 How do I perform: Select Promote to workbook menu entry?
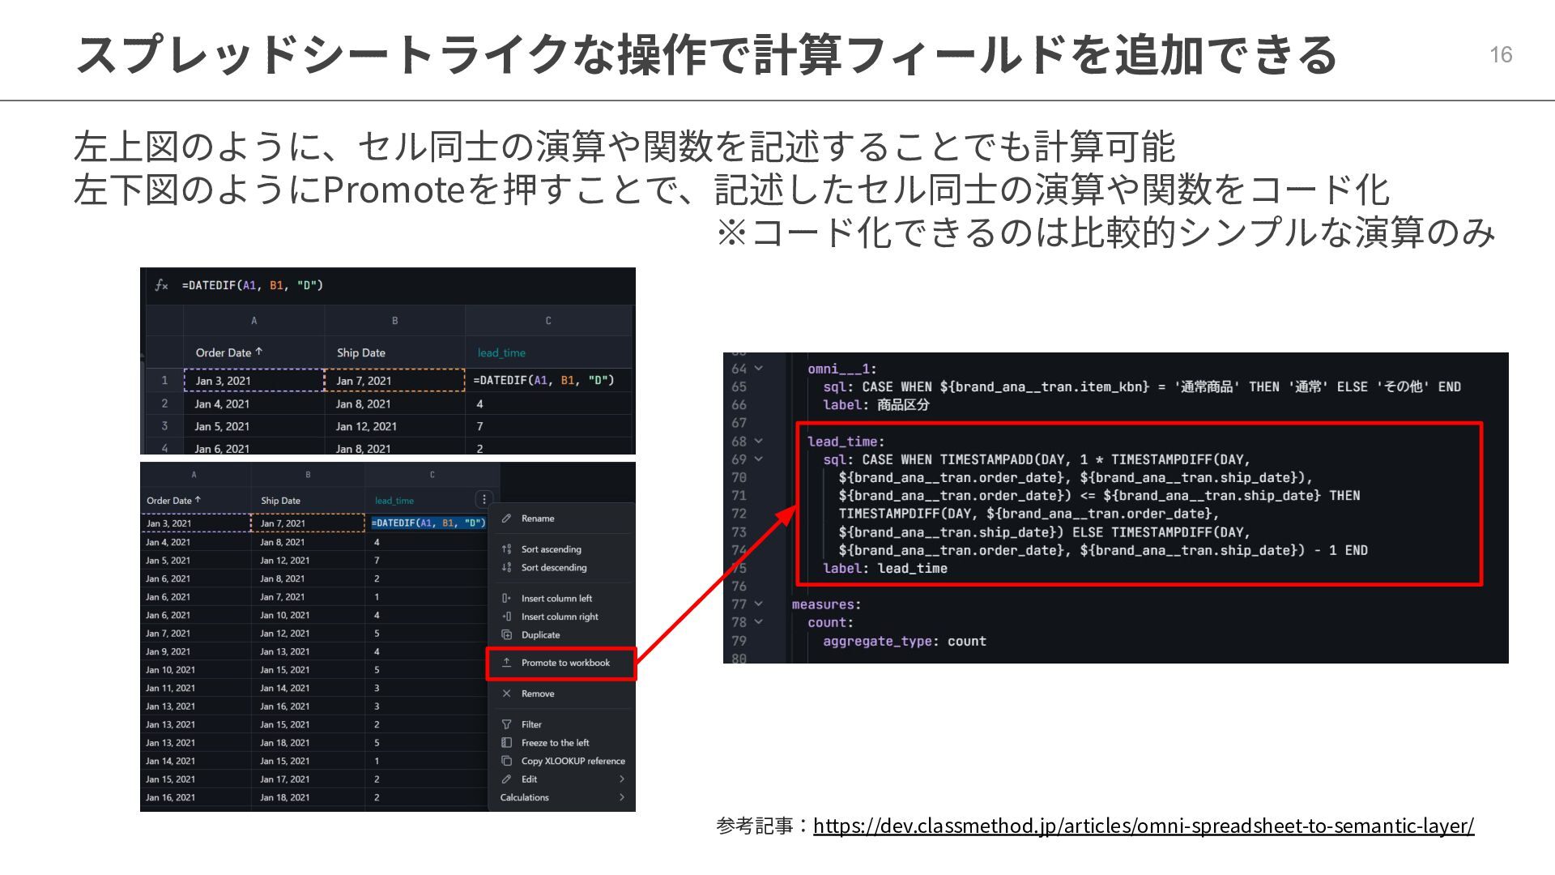coord(565,663)
